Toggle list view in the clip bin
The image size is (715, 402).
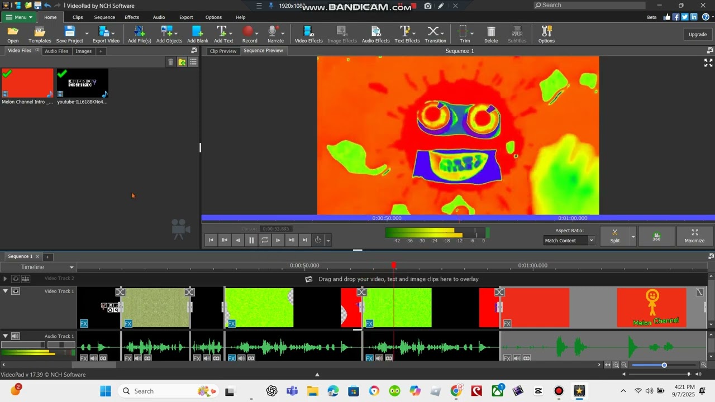point(193,62)
